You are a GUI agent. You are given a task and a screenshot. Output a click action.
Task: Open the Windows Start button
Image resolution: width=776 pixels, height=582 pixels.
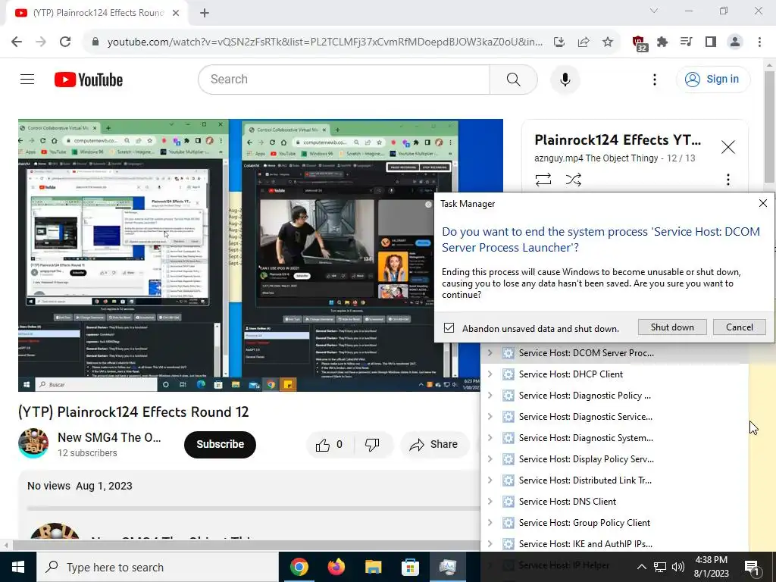click(x=18, y=567)
